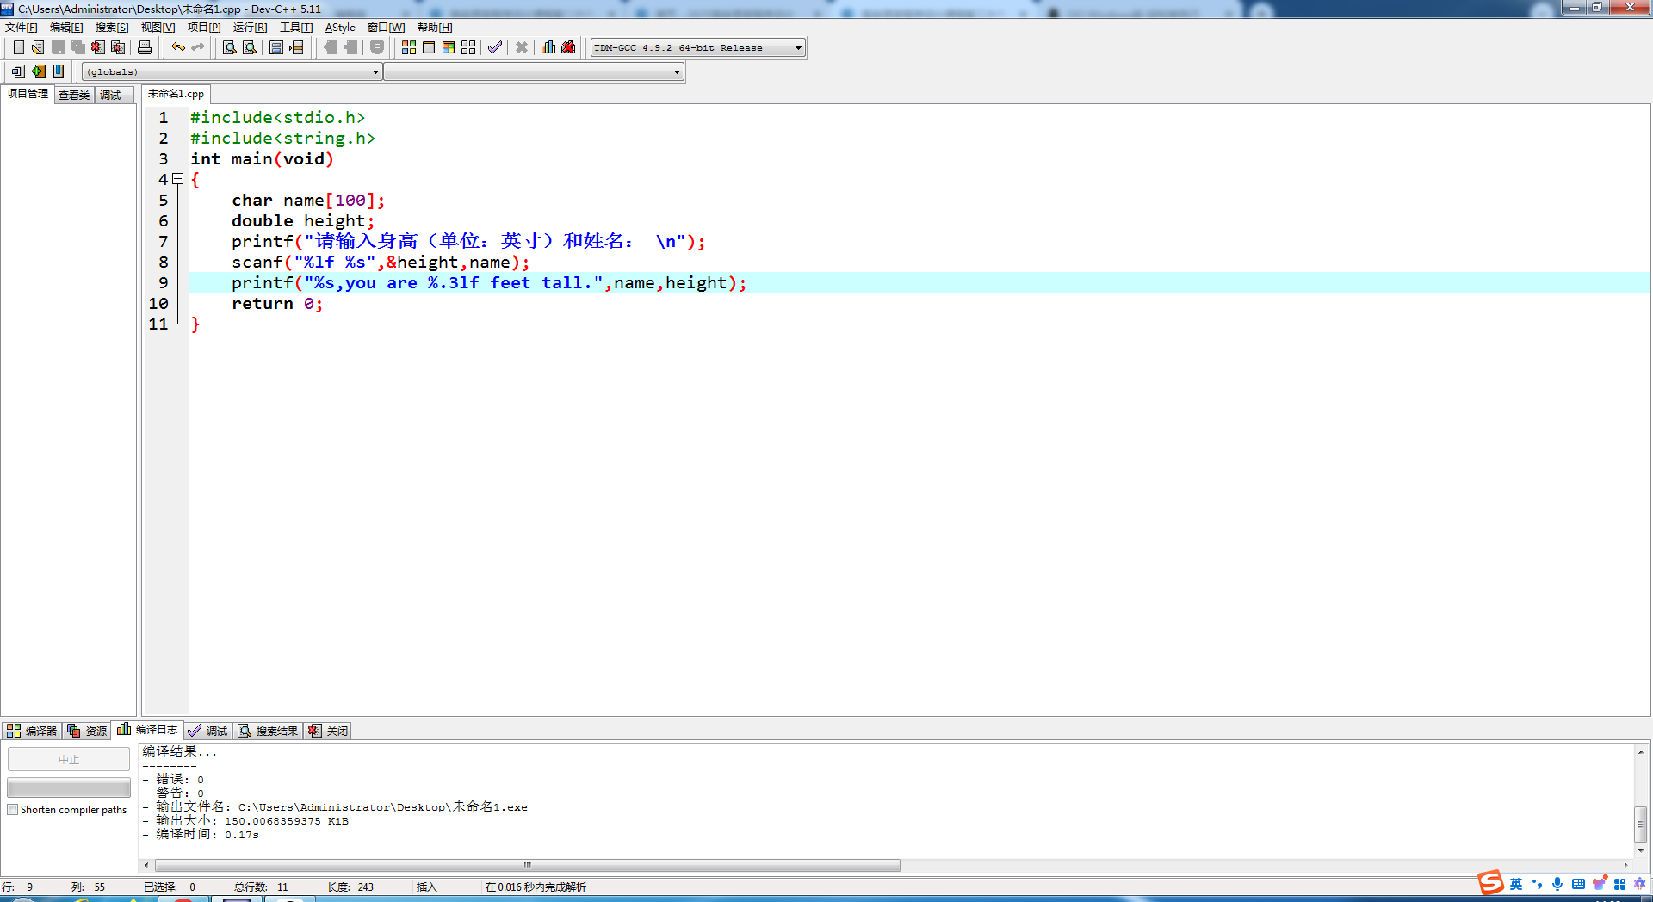Open the Sogou toolbox grid icon
Image resolution: width=1653 pixels, height=902 pixels.
1619,884
